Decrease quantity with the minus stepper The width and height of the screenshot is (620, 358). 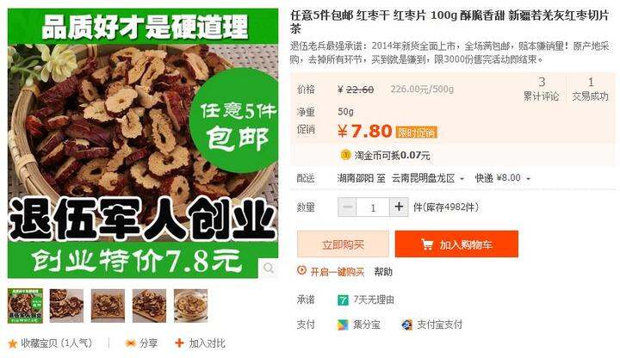pyautogui.click(x=347, y=207)
